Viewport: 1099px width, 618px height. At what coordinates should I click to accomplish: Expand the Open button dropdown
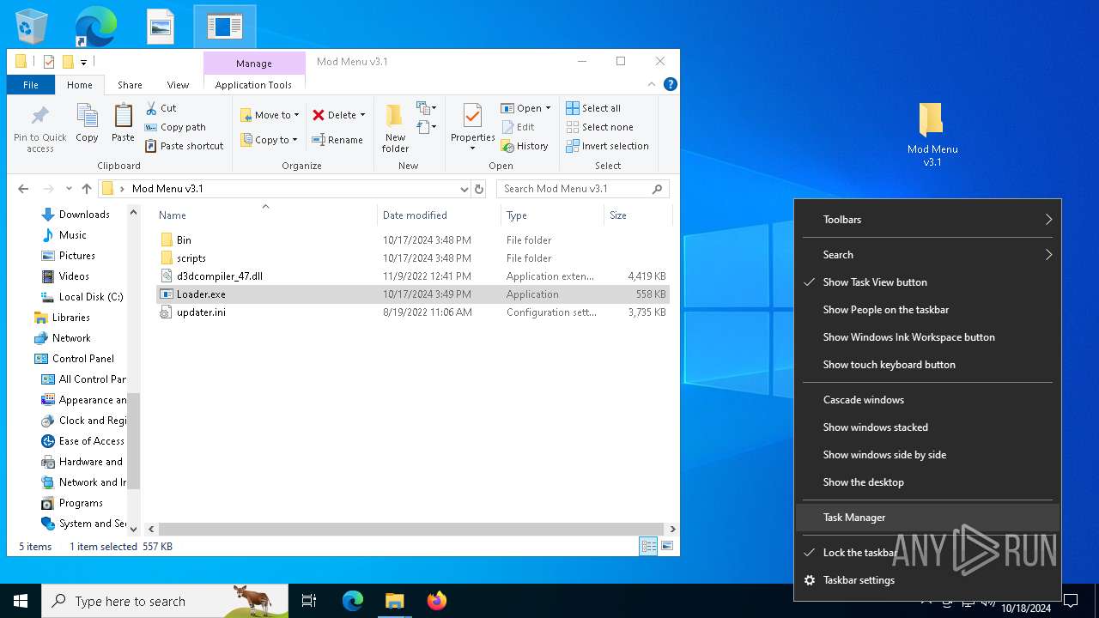(548, 108)
